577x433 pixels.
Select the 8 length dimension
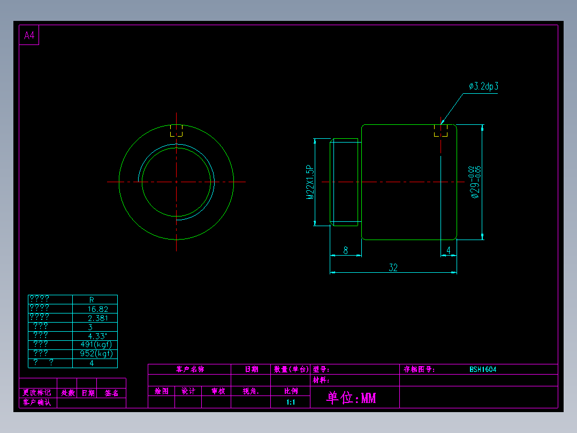click(x=346, y=250)
